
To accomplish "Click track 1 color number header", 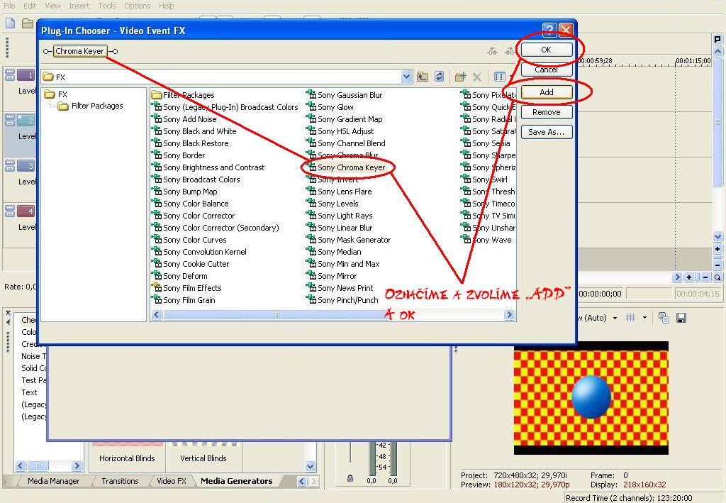I will point(26,75).
